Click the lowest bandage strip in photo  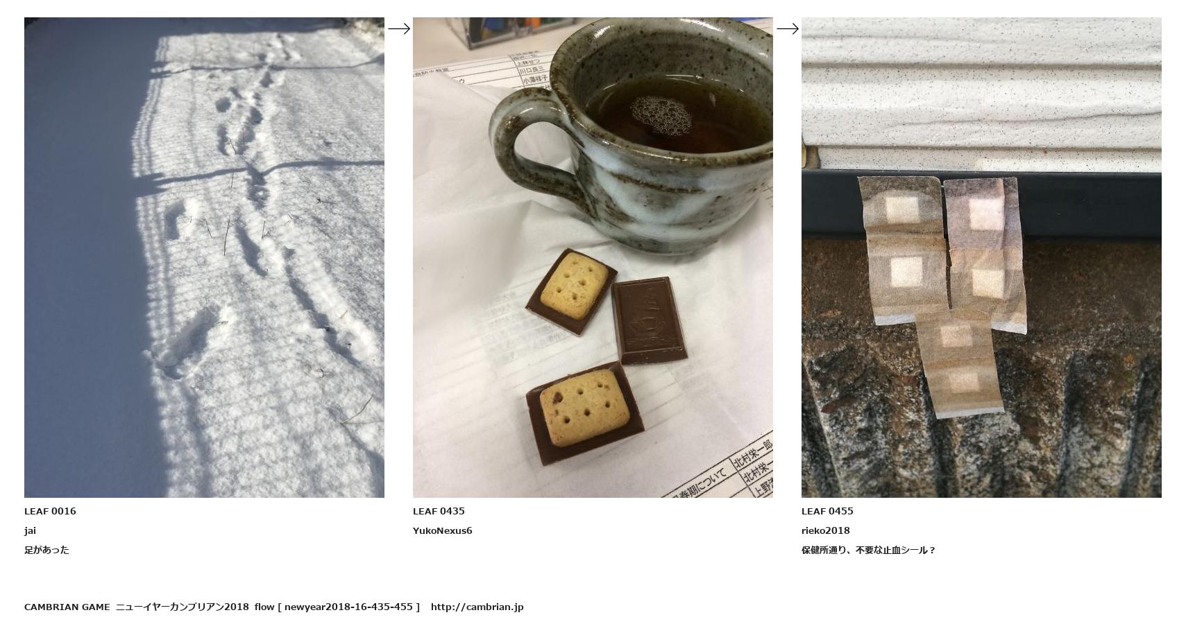coord(960,364)
